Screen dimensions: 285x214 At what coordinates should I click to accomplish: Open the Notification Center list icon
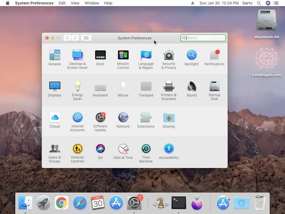pyautogui.click(x=276, y=3)
